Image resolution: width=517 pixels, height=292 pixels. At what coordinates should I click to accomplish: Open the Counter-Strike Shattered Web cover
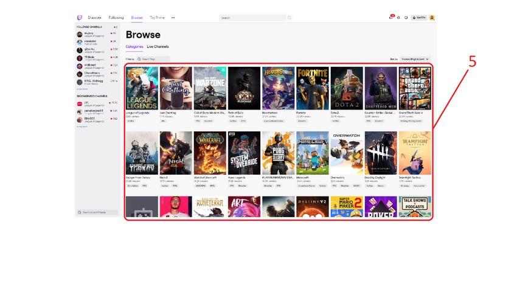click(381, 88)
